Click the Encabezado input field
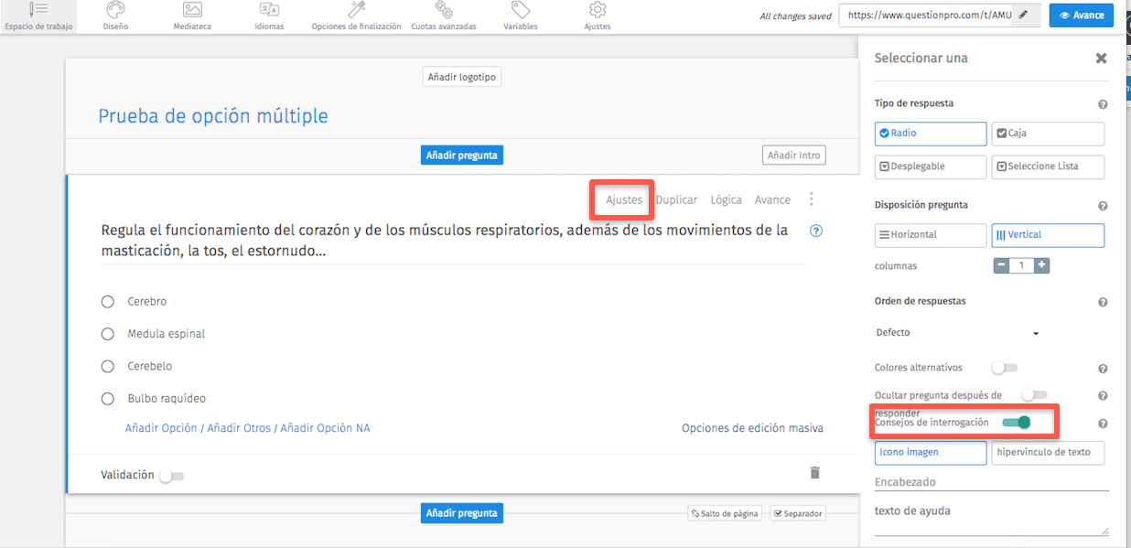 (x=992, y=482)
